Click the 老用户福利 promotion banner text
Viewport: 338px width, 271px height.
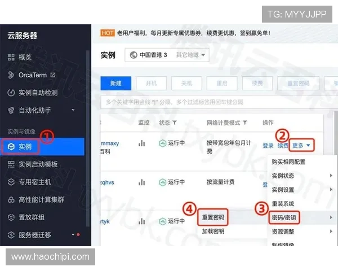(194, 33)
